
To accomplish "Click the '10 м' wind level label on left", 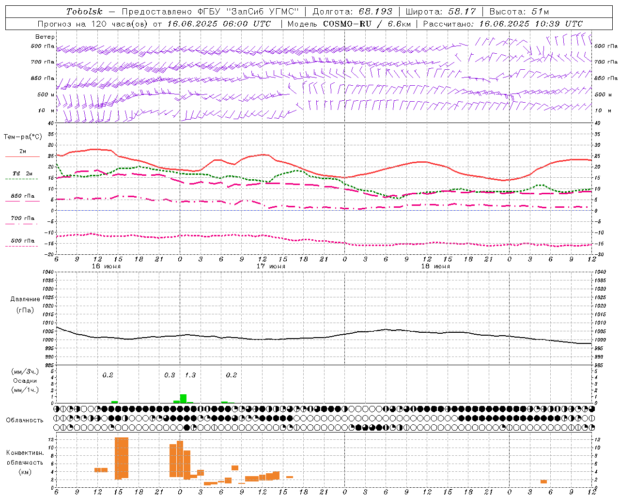I will click(x=46, y=110).
